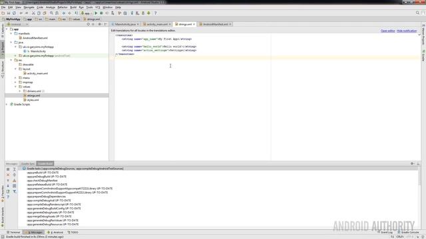The image size is (426, 239).
Task: Open the Android project view selector dropdown
Action: [x=17, y=25]
